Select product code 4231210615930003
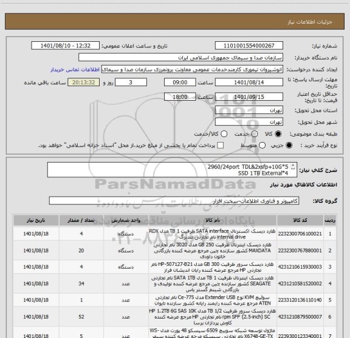350x338 pixels. [300, 267]
